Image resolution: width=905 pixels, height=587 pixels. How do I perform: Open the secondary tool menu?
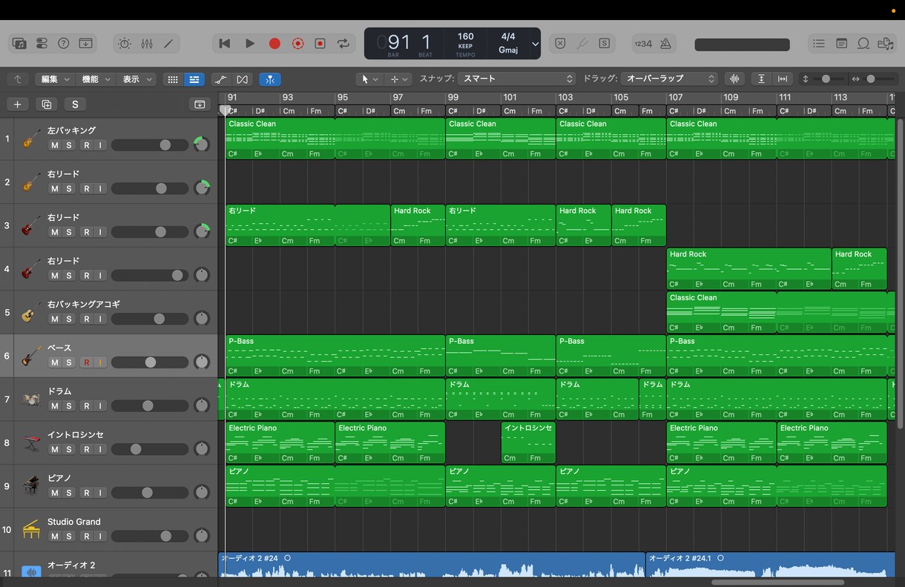tap(399, 79)
